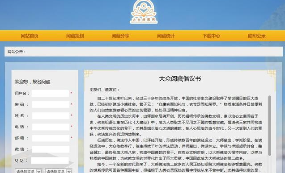The height and width of the screenshot is (173, 285).
Task: Click into the 密码 field
Action: coord(51,104)
